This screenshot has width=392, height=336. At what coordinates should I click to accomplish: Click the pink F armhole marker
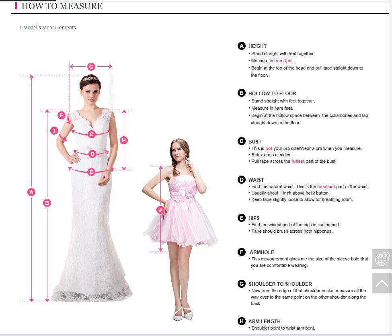pyautogui.click(x=62, y=115)
